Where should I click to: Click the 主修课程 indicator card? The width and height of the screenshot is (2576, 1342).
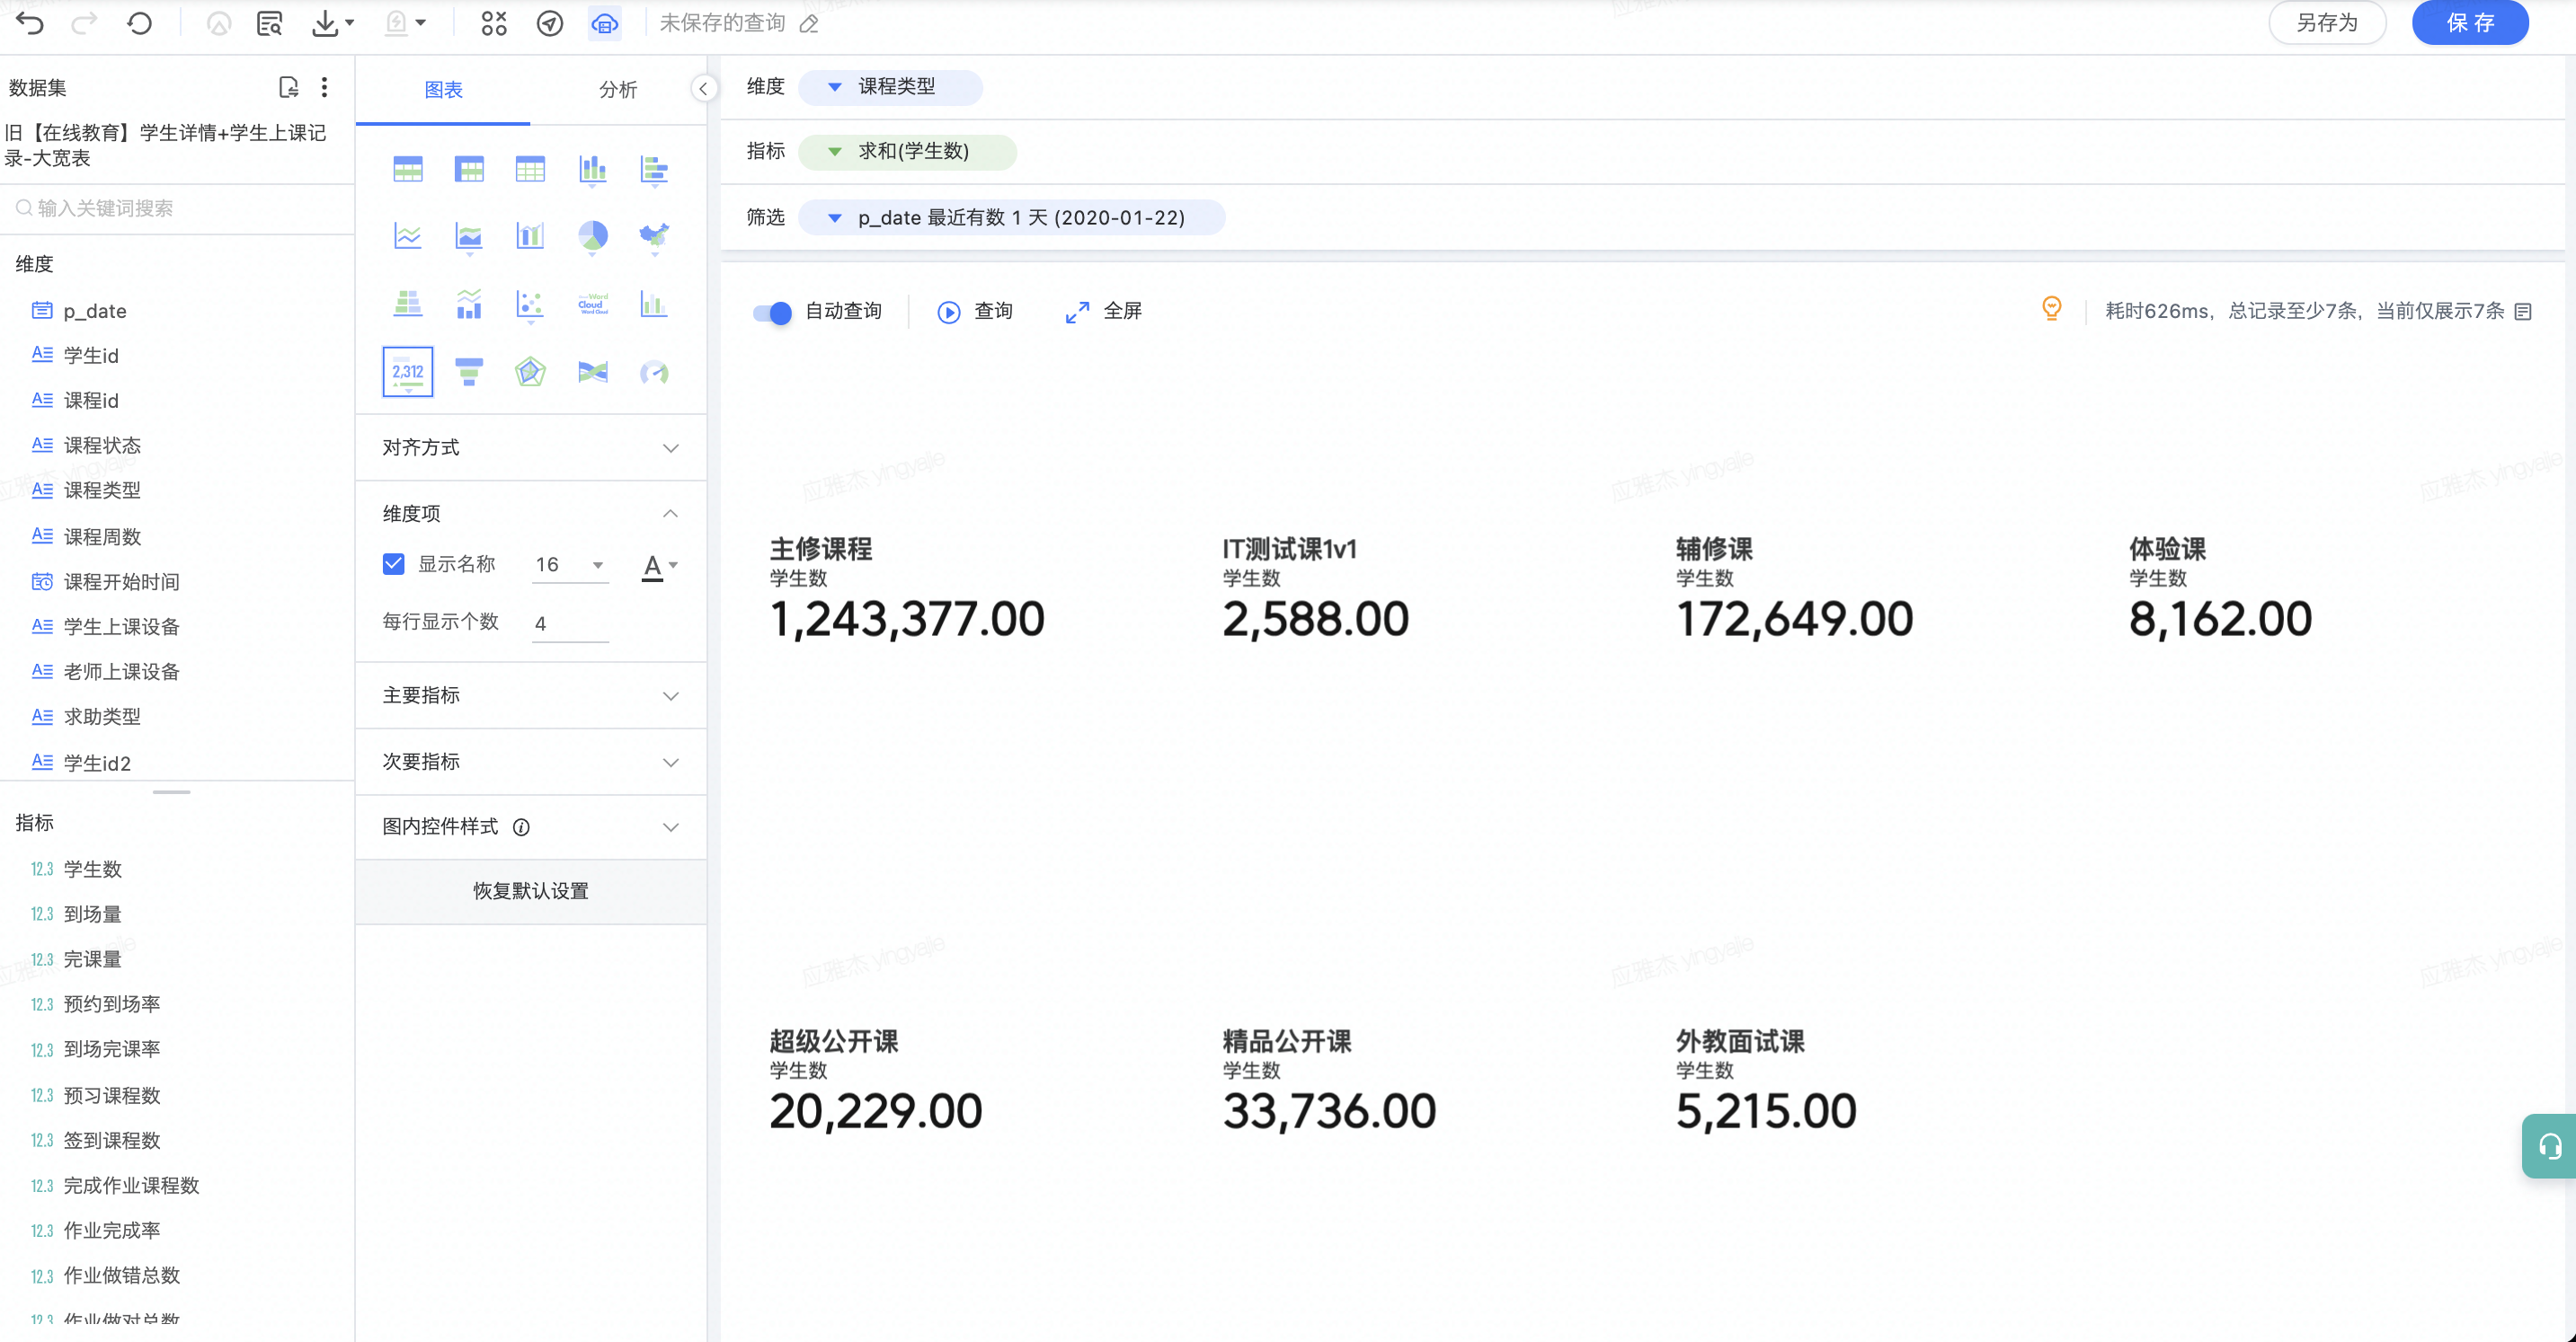coord(908,587)
